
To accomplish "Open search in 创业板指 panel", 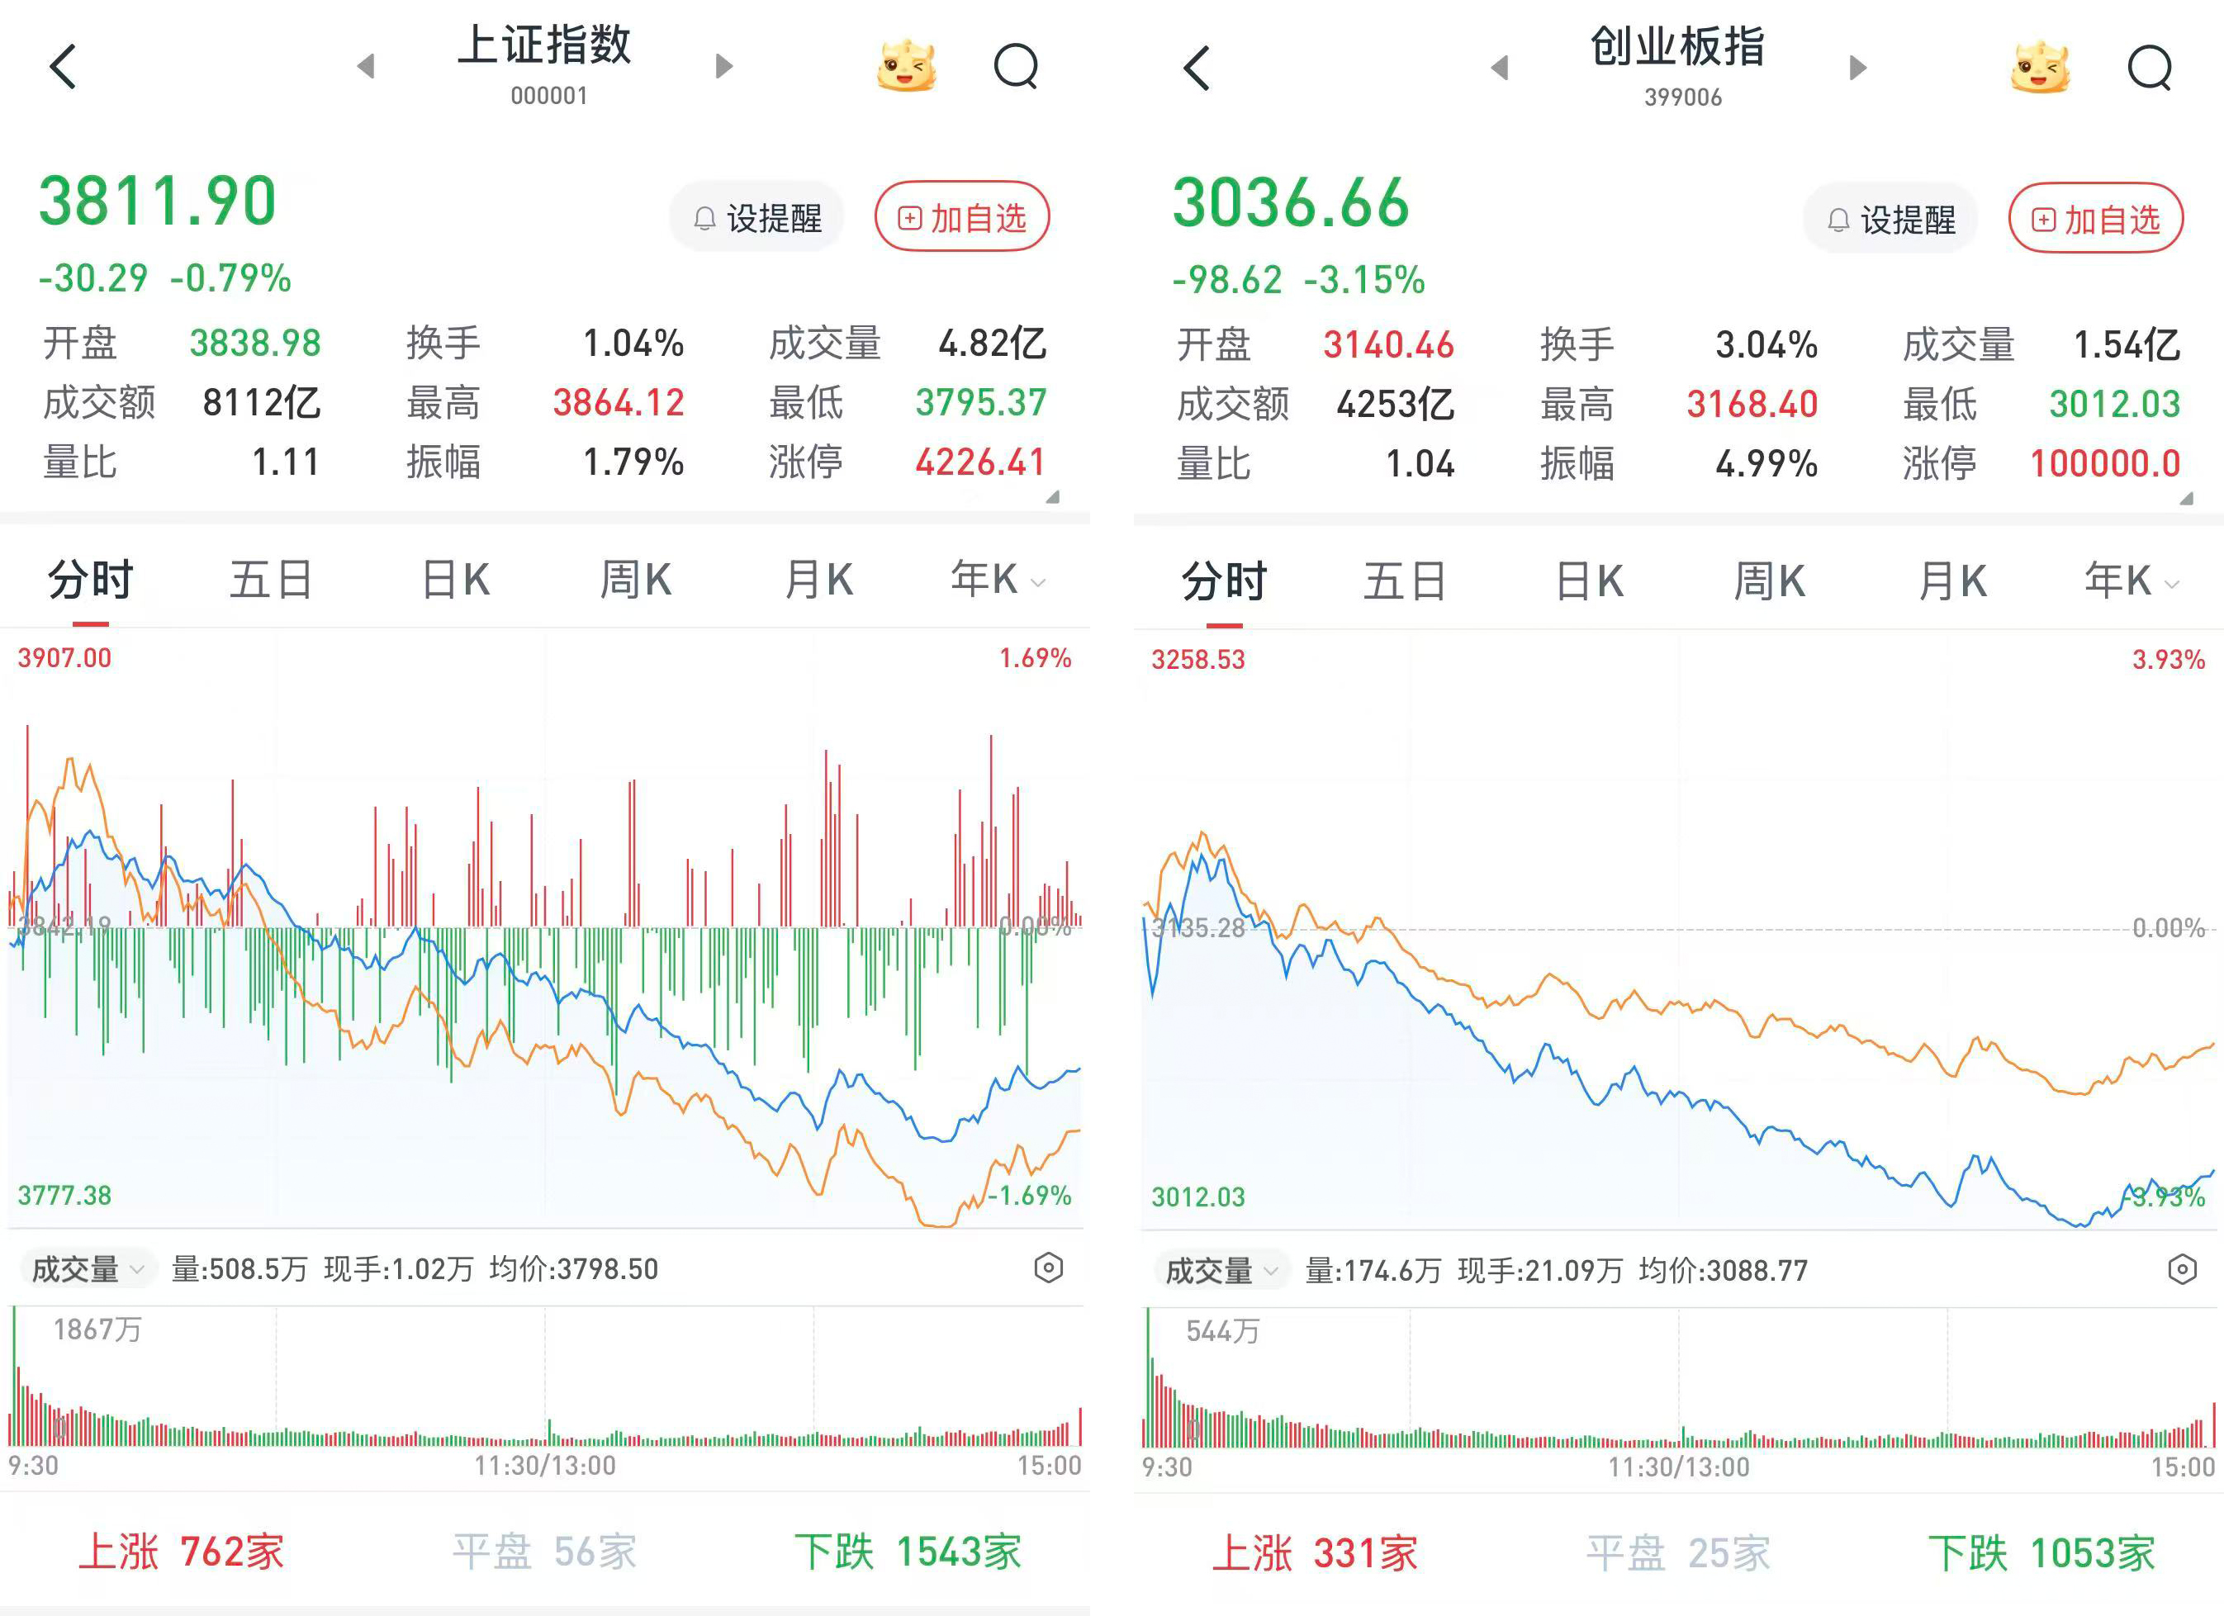I will click(2150, 69).
